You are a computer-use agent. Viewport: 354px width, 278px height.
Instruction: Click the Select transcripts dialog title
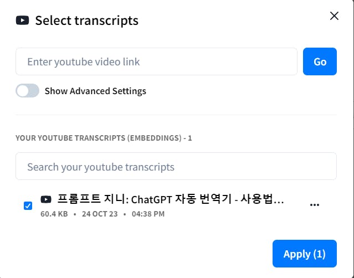[x=86, y=20]
